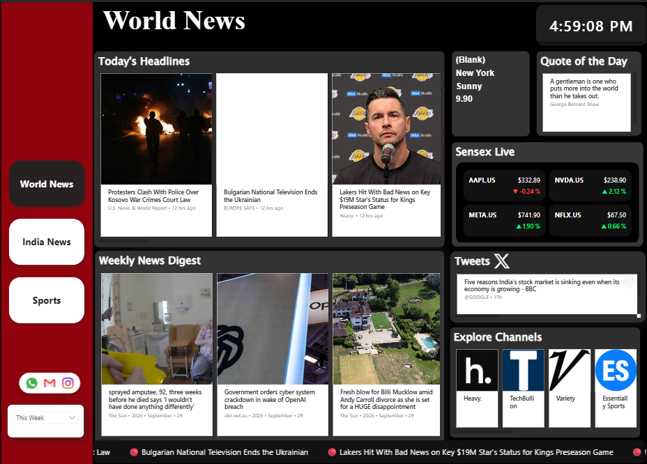The height and width of the screenshot is (464, 647).
Task: Click the NVDA.US stock tile
Action: 590,185
